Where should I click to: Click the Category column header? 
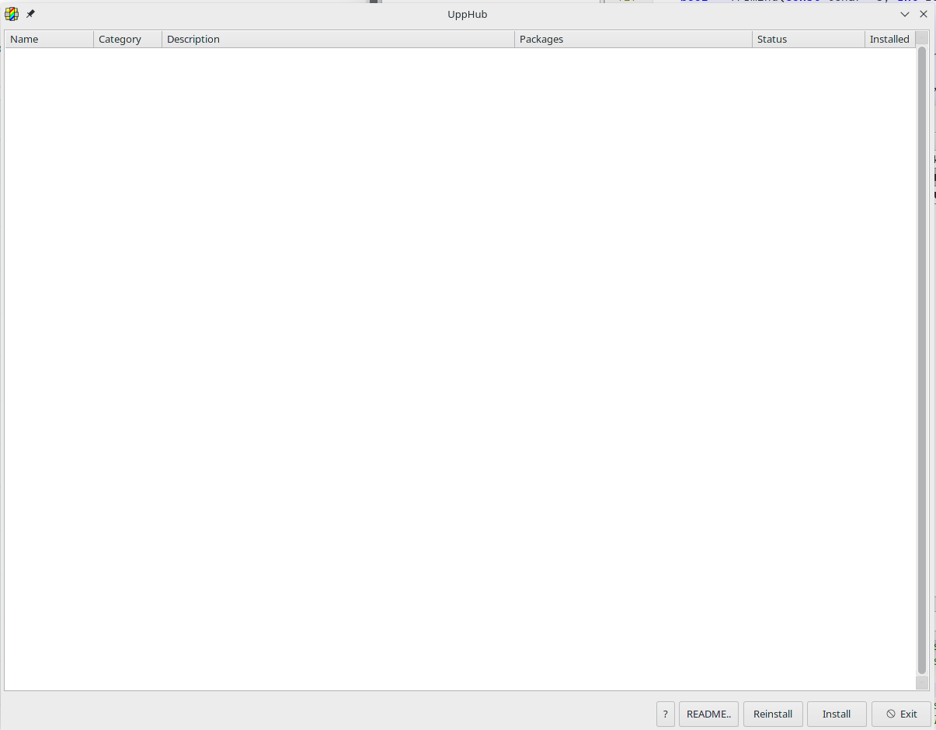[127, 39]
